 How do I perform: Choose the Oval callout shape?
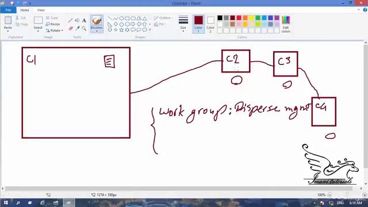click(139, 30)
